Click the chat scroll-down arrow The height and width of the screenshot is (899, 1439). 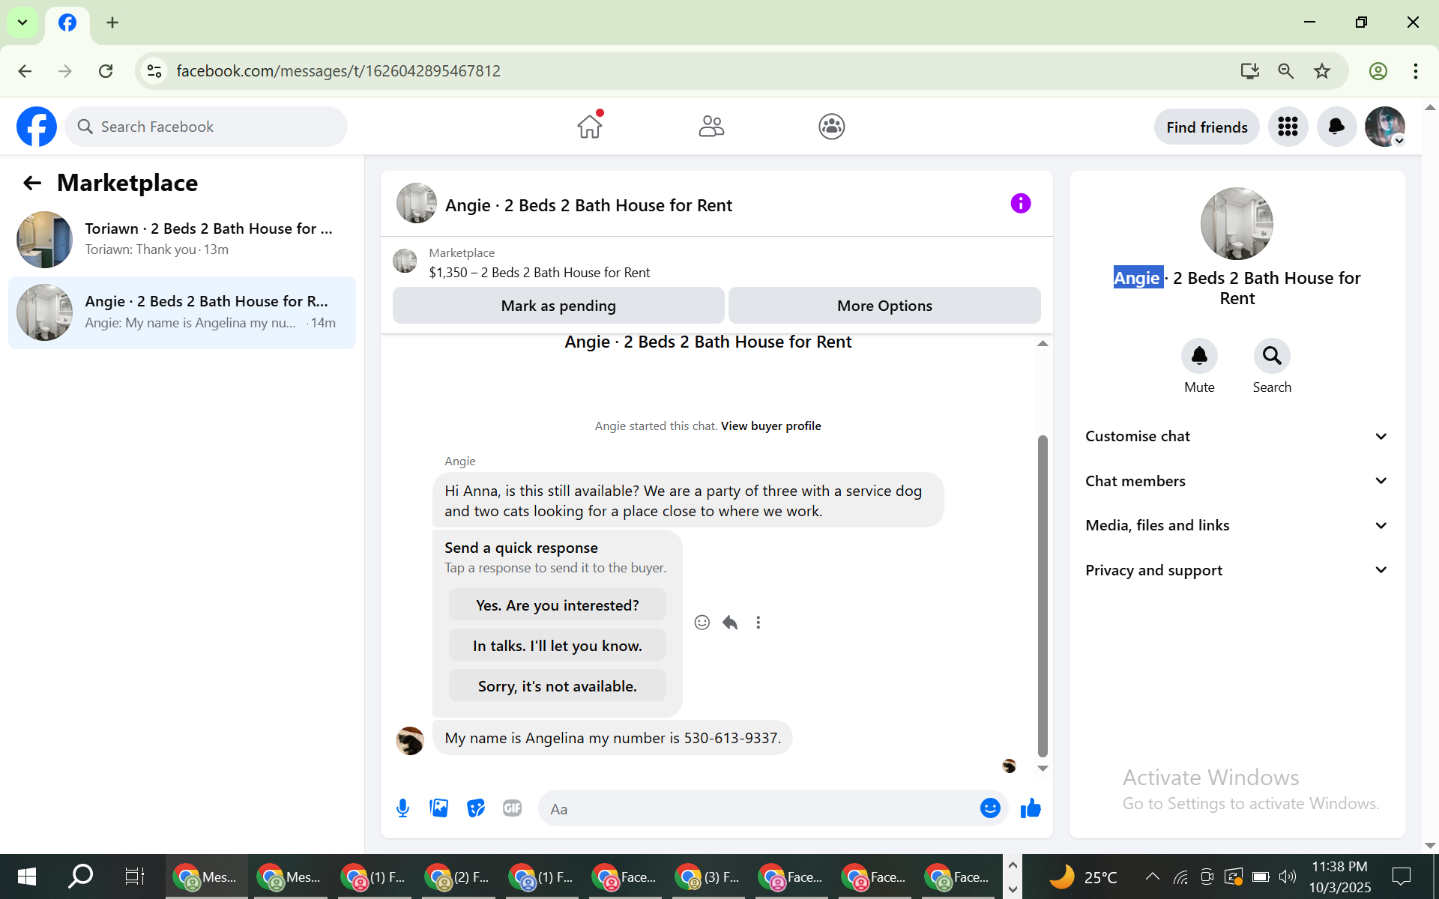coord(1043,769)
